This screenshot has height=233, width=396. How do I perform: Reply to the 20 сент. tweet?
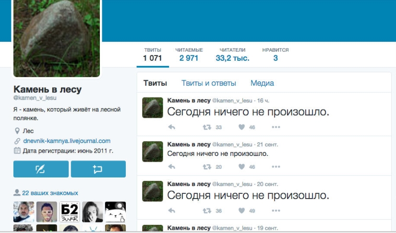pyautogui.click(x=171, y=211)
